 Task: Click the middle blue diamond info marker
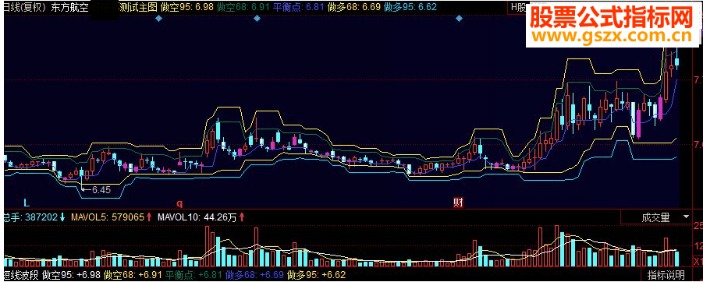pyautogui.click(x=257, y=19)
